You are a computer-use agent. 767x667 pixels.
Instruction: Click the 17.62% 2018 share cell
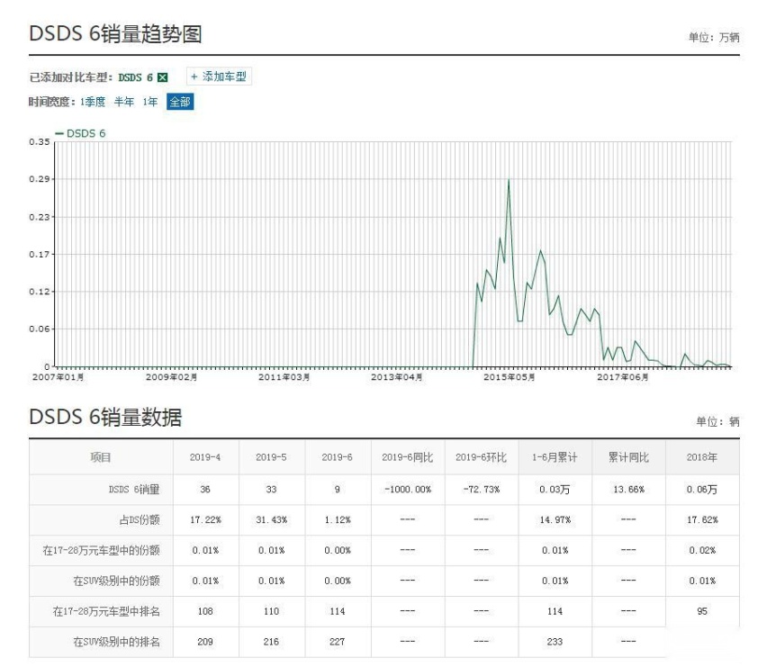coord(702,519)
